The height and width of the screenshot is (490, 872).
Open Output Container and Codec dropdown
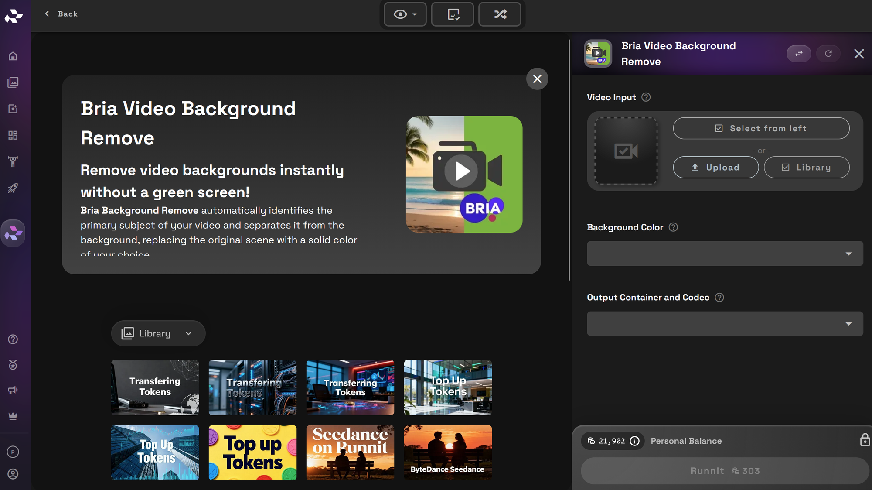click(725, 324)
